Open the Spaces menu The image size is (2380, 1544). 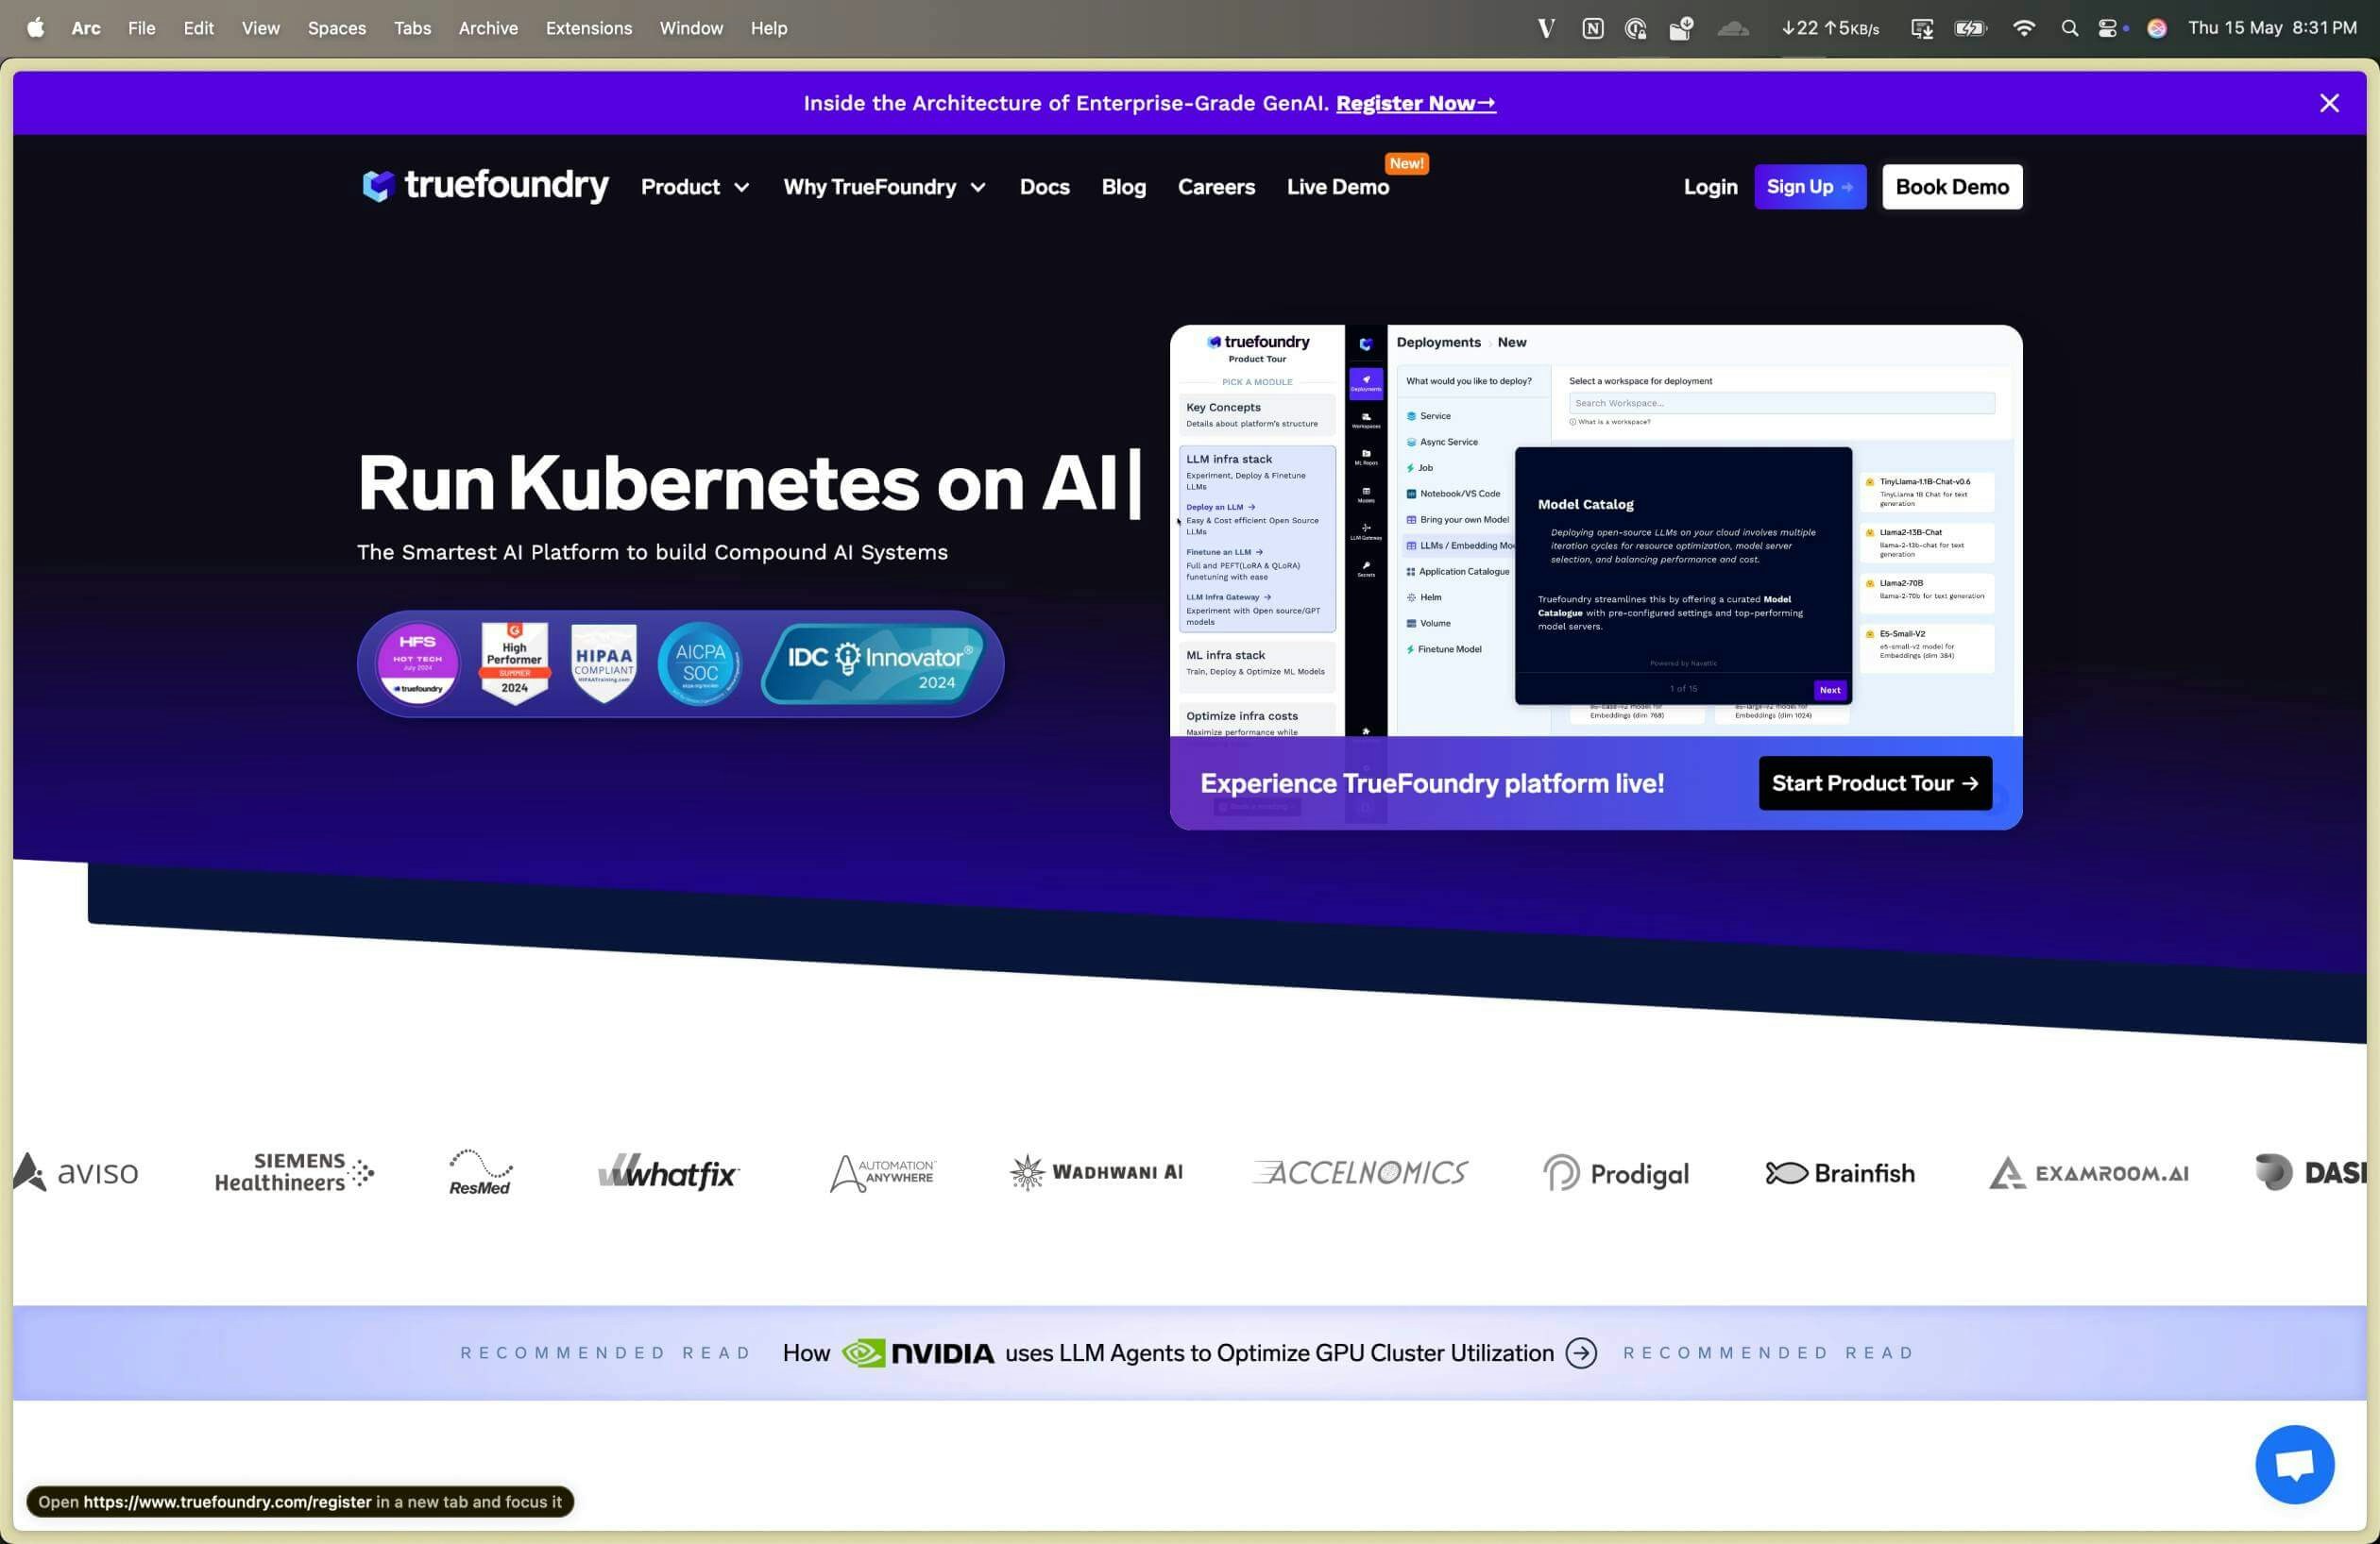click(x=337, y=28)
